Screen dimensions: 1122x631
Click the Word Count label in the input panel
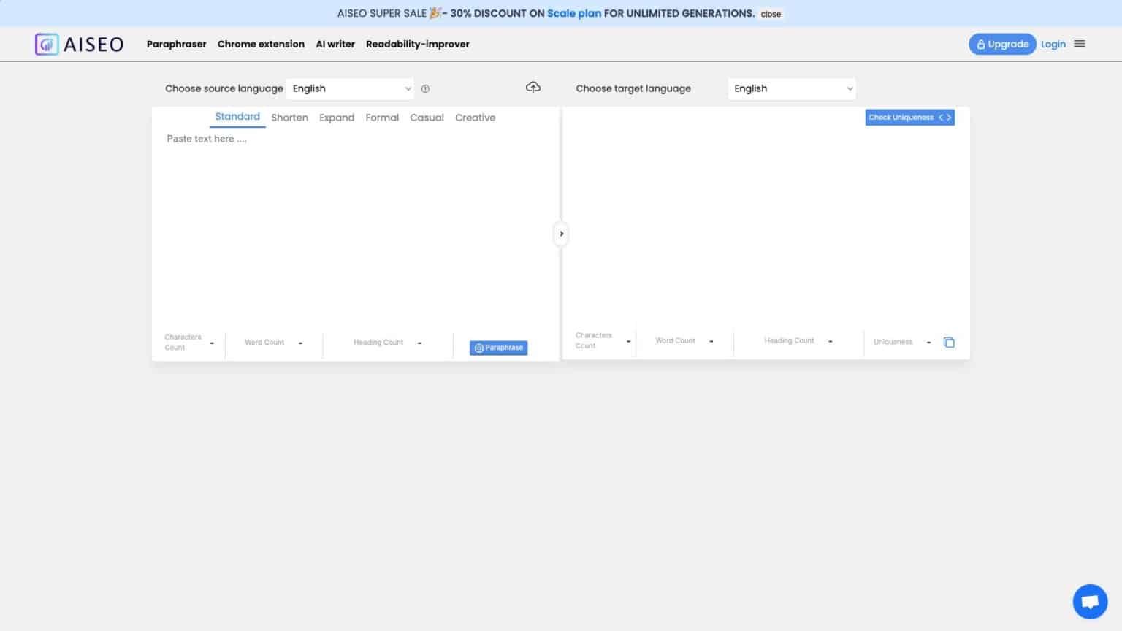click(264, 343)
